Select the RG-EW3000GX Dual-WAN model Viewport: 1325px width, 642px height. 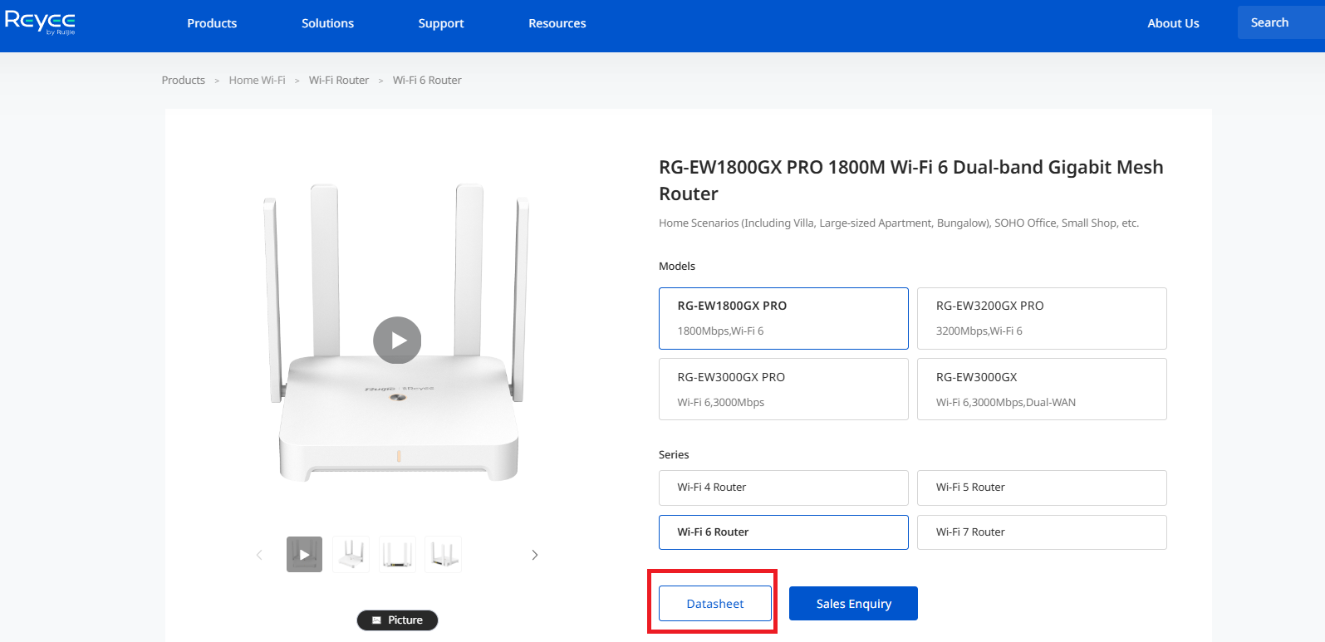1042,389
